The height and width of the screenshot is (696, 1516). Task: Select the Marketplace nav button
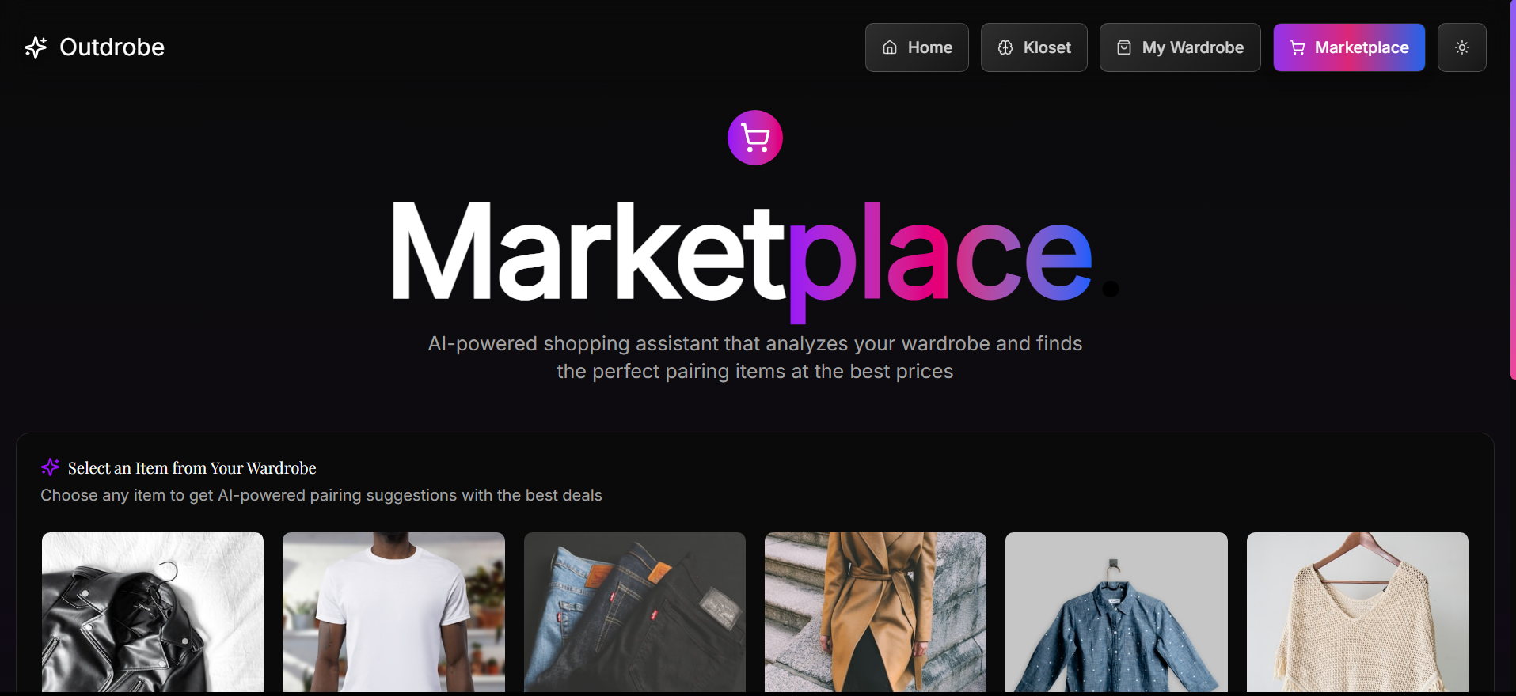pos(1349,47)
